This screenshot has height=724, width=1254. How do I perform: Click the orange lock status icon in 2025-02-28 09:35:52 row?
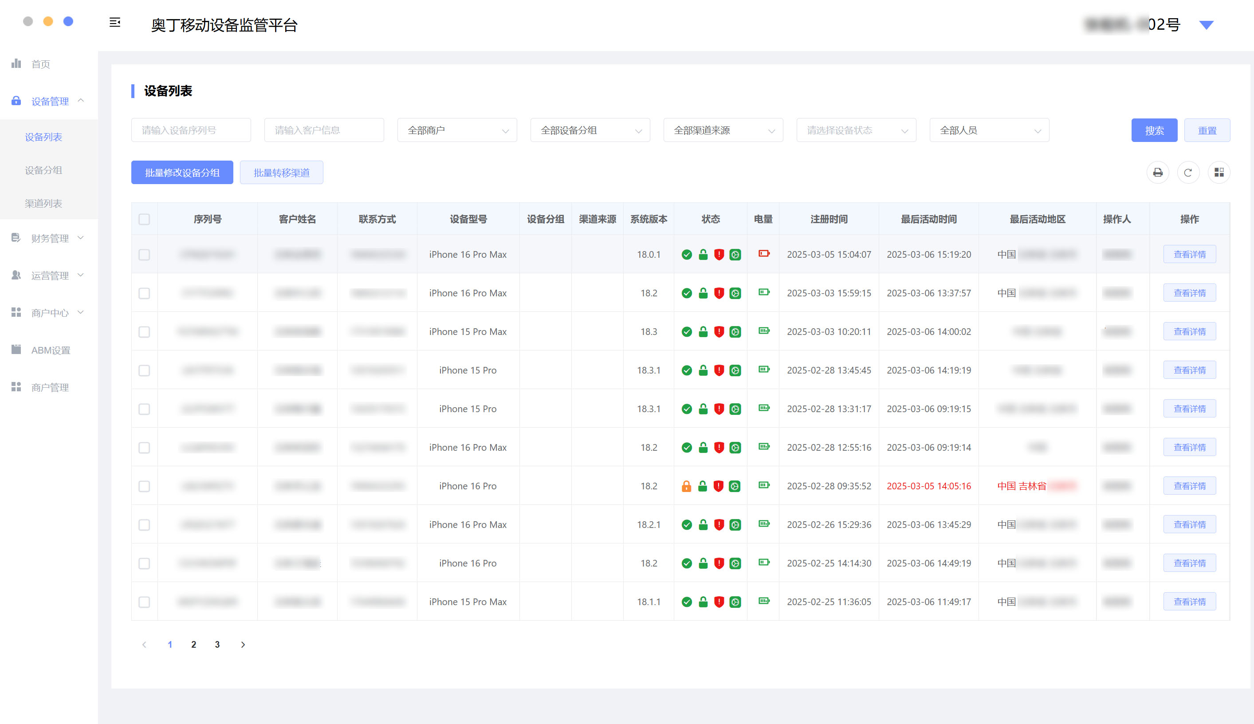tap(686, 486)
